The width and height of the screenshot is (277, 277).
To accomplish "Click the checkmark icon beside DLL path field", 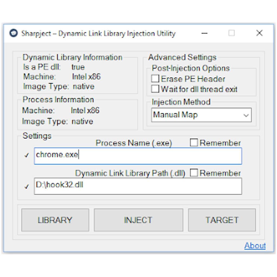I will (27, 186).
